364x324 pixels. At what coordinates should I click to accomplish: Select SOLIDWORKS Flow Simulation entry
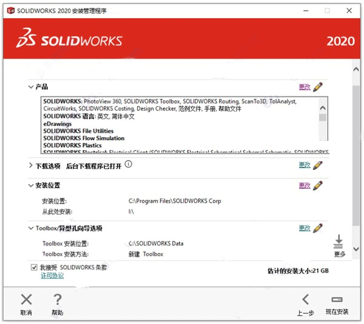coord(84,138)
